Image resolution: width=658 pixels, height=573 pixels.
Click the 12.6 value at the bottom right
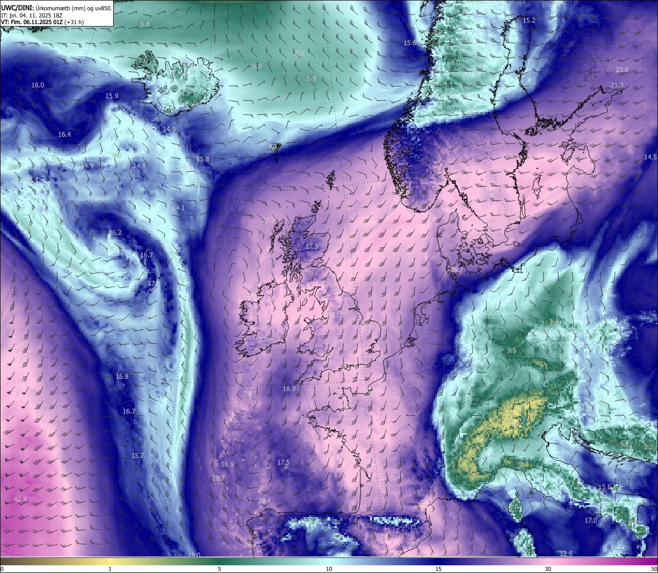(566, 554)
